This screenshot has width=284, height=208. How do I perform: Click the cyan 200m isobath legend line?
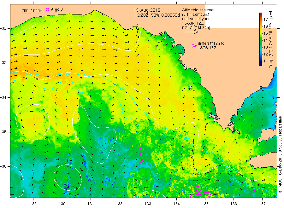[26, 14]
